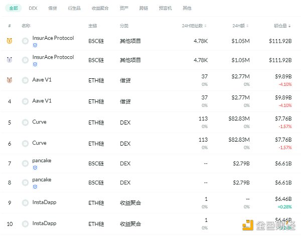Select the 其他 tab

(187, 8)
